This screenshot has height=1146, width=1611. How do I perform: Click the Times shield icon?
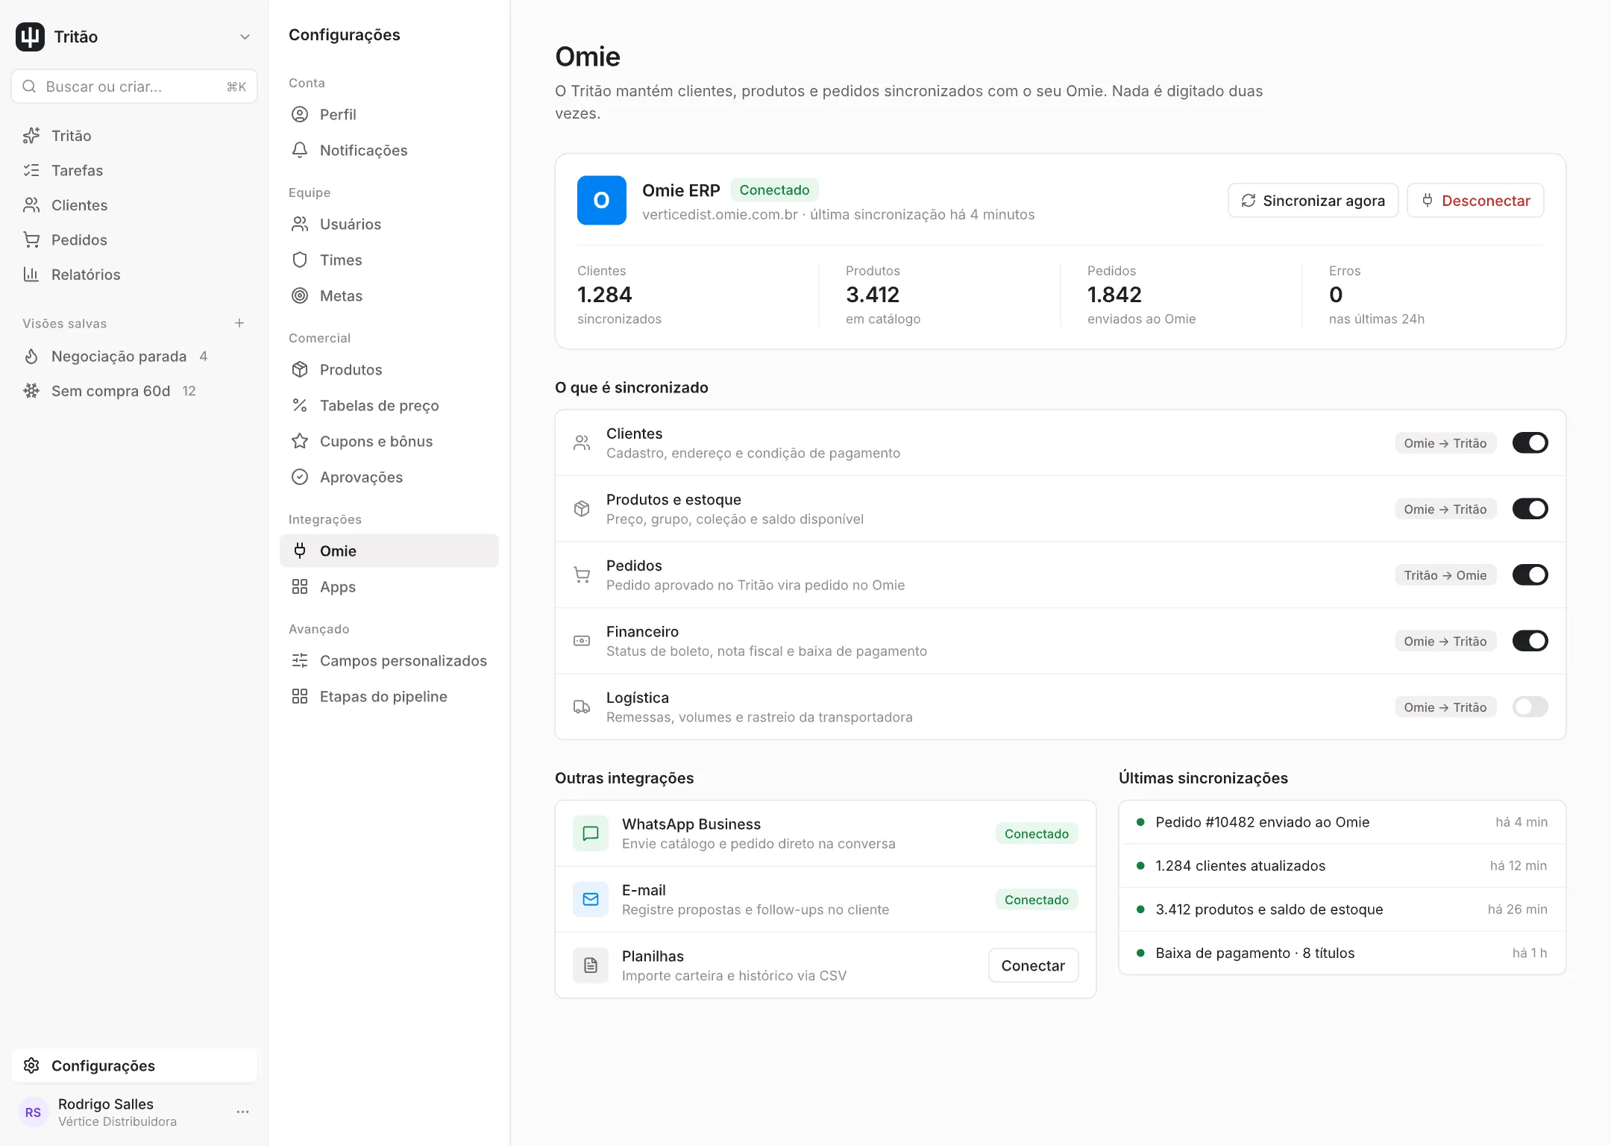(300, 260)
